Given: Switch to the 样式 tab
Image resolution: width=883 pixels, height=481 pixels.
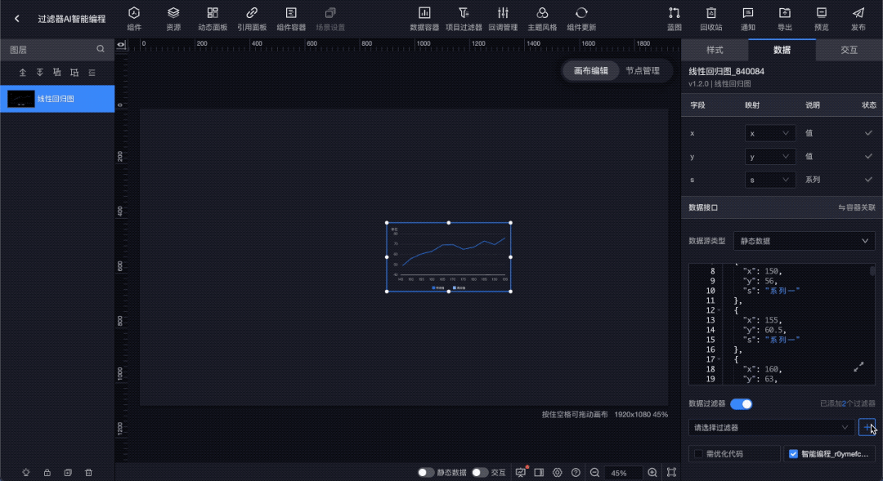Looking at the screenshot, I should pos(715,50).
